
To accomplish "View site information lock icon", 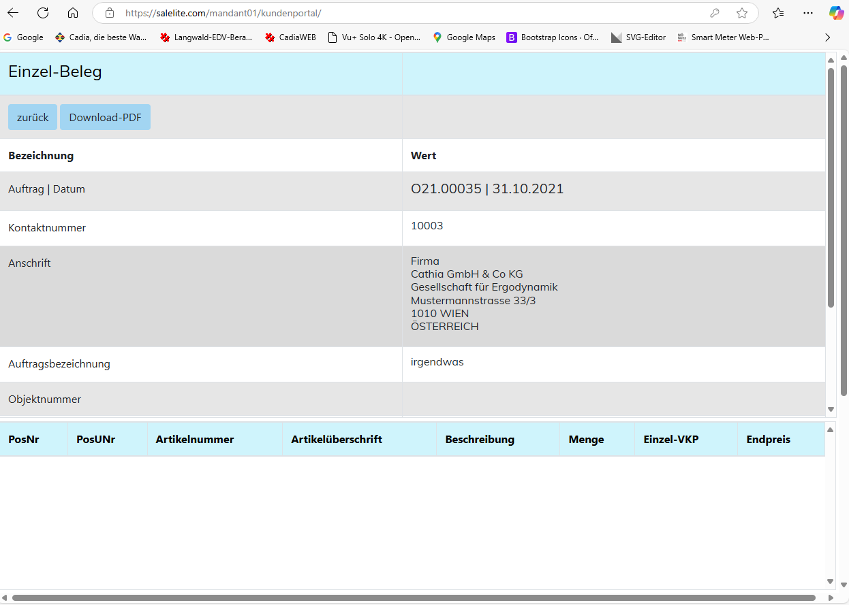I will click(110, 13).
